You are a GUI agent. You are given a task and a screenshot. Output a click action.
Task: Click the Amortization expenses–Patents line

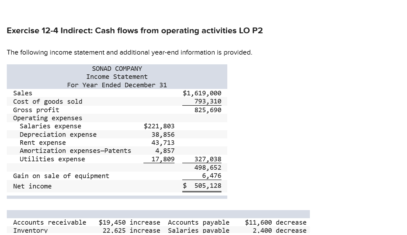click(x=75, y=150)
